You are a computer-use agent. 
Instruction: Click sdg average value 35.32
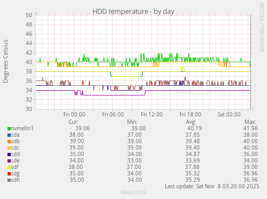pyautogui.click(x=192, y=173)
